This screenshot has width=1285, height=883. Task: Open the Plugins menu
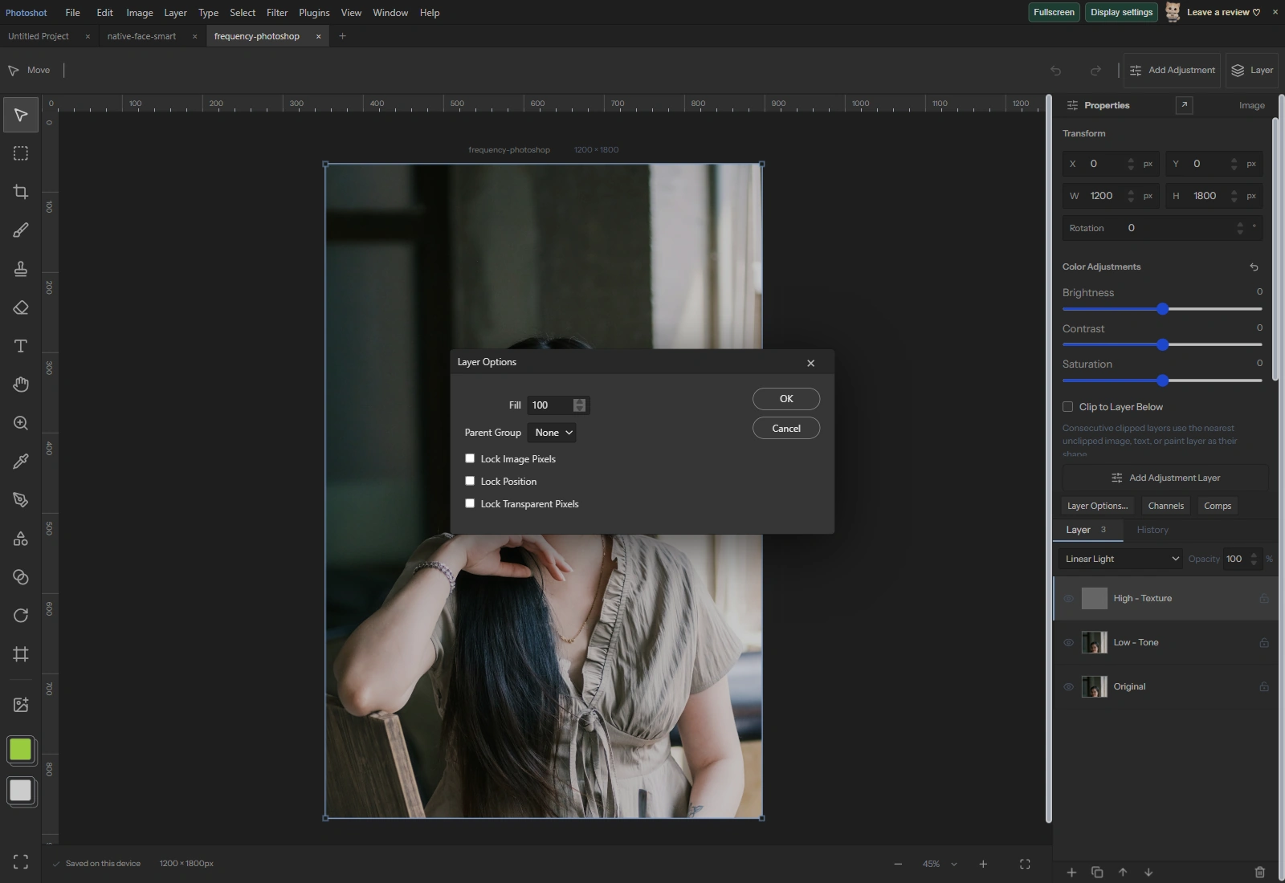coord(314,13)
